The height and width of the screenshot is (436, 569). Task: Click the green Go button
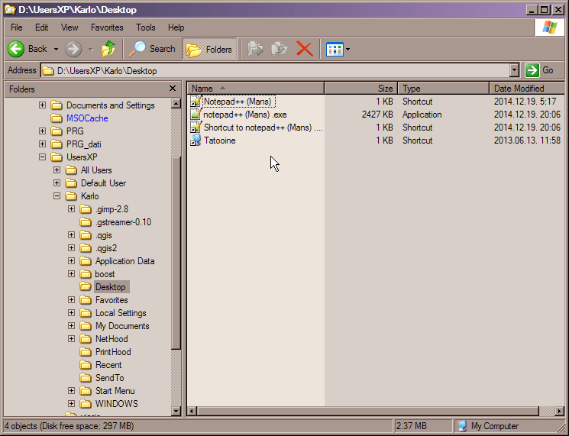[x=532, y=70]
